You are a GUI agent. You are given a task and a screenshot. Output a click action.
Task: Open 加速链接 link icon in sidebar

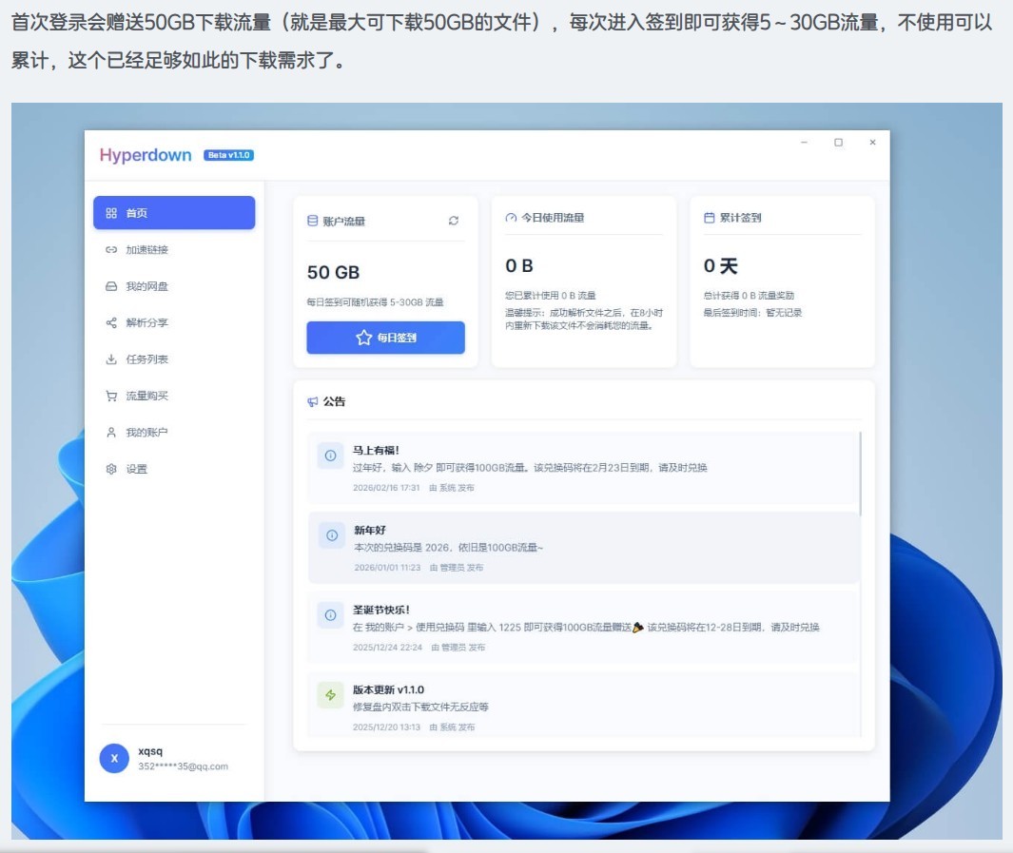[111, 249]
